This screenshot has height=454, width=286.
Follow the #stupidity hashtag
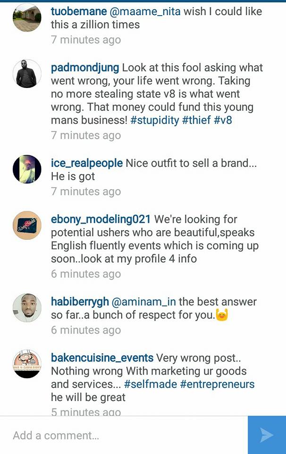(x=154, y=120)
